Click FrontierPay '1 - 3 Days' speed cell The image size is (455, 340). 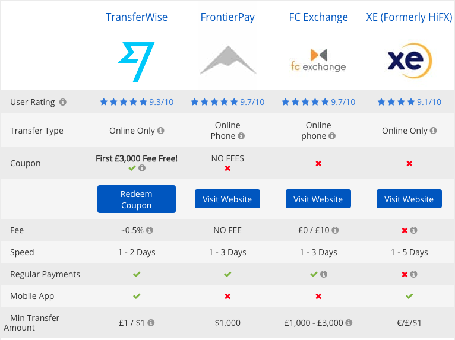(x=227, y=252)
